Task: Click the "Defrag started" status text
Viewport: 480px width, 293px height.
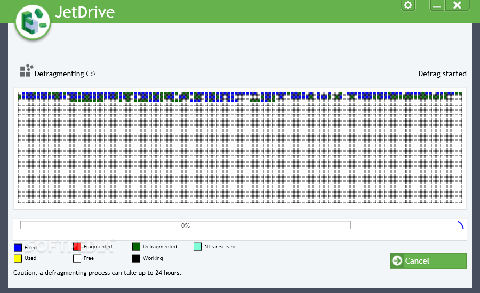Action: [442, 74]
